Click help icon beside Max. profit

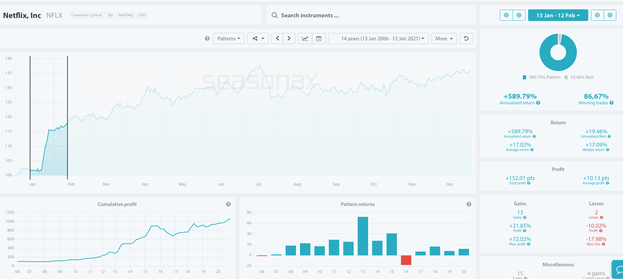(x=529, y=244)
